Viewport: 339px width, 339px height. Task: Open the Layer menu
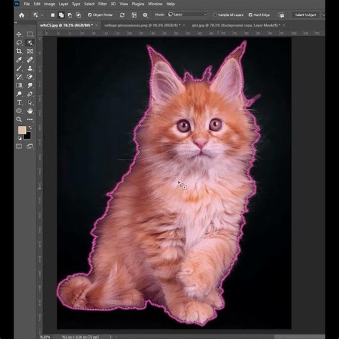[63, 4]
